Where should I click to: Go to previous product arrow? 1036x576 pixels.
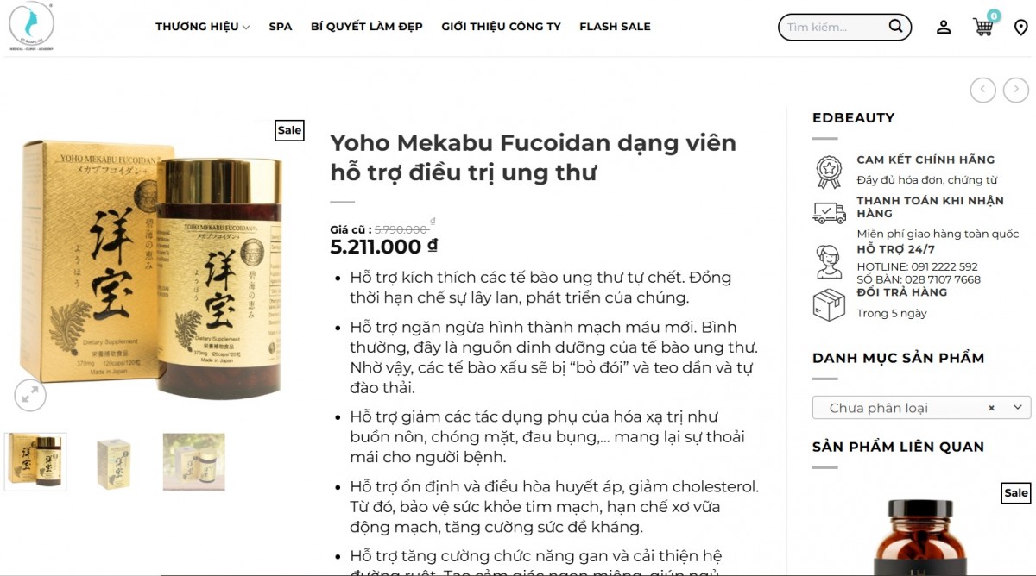pyautogui.click(x=982, y=90)
